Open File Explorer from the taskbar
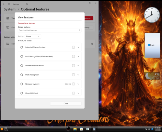Viewport: 162px width, 132px height. click(75, 129)
